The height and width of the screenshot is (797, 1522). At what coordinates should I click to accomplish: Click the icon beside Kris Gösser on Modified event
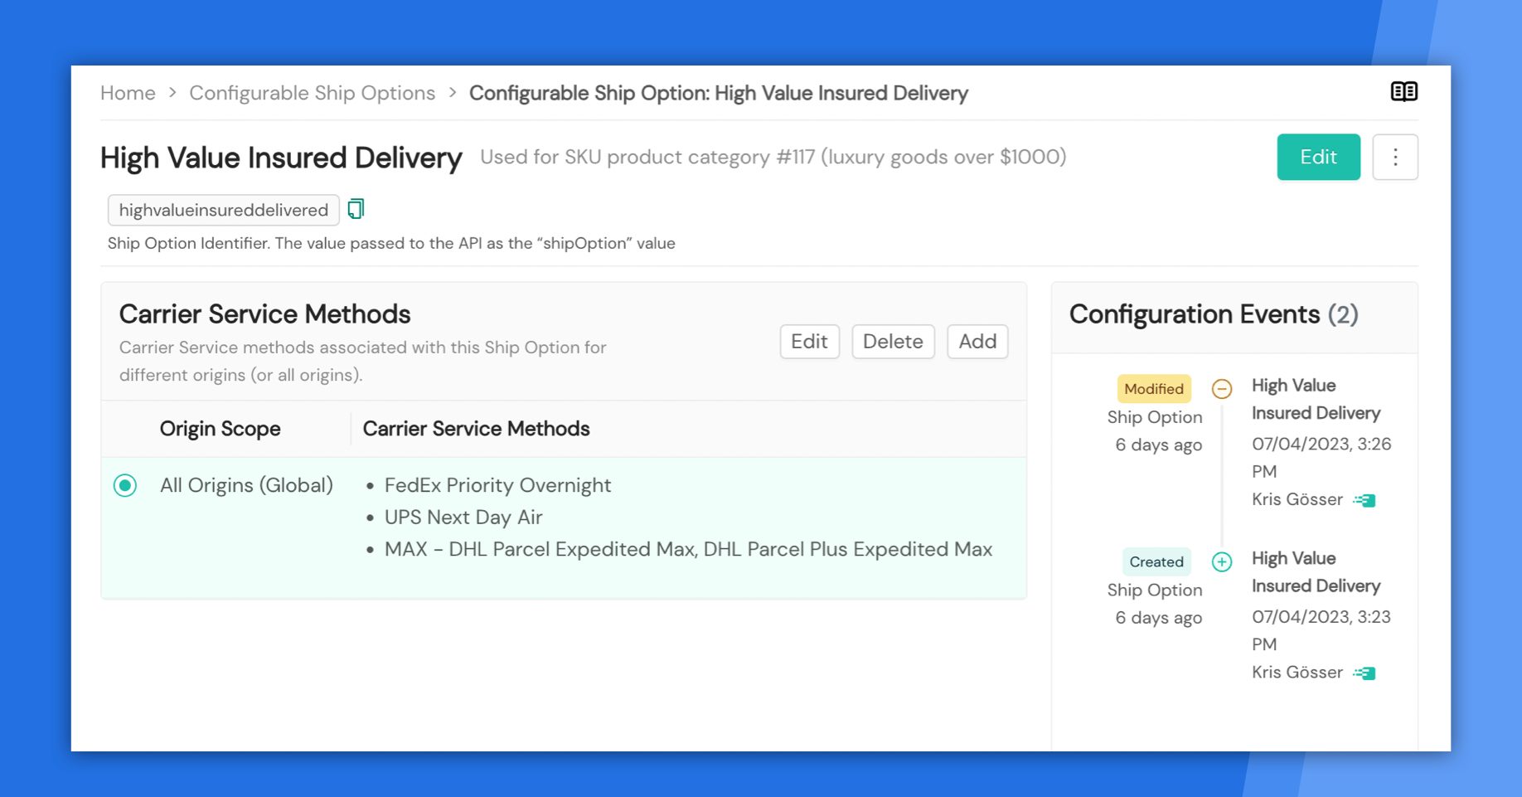pyautogui.click(x=1364, y=500)
